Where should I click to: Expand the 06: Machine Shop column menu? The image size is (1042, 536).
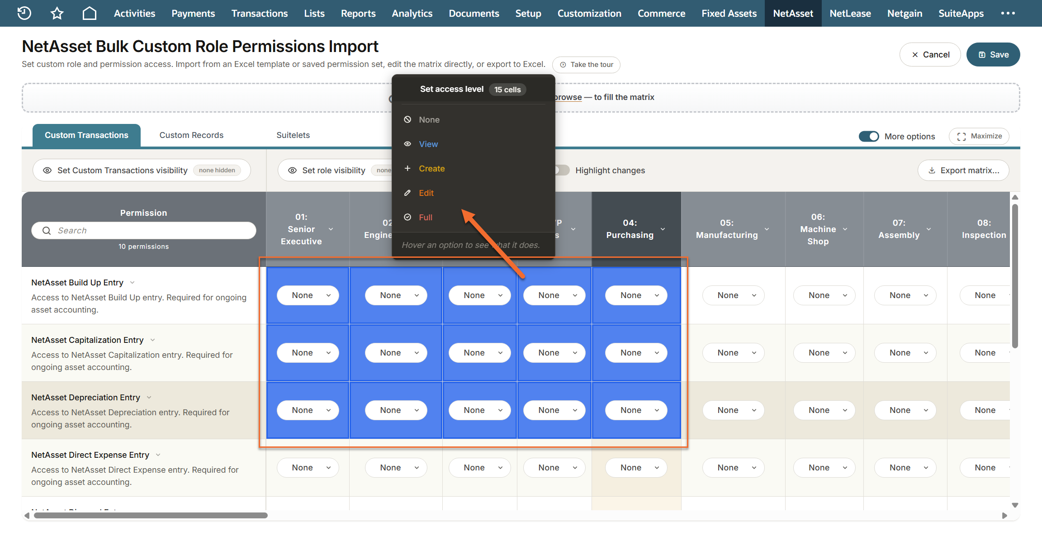(845, 229)
